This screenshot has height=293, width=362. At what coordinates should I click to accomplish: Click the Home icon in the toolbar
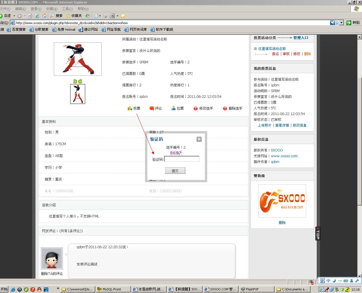[x=44, y=16]
